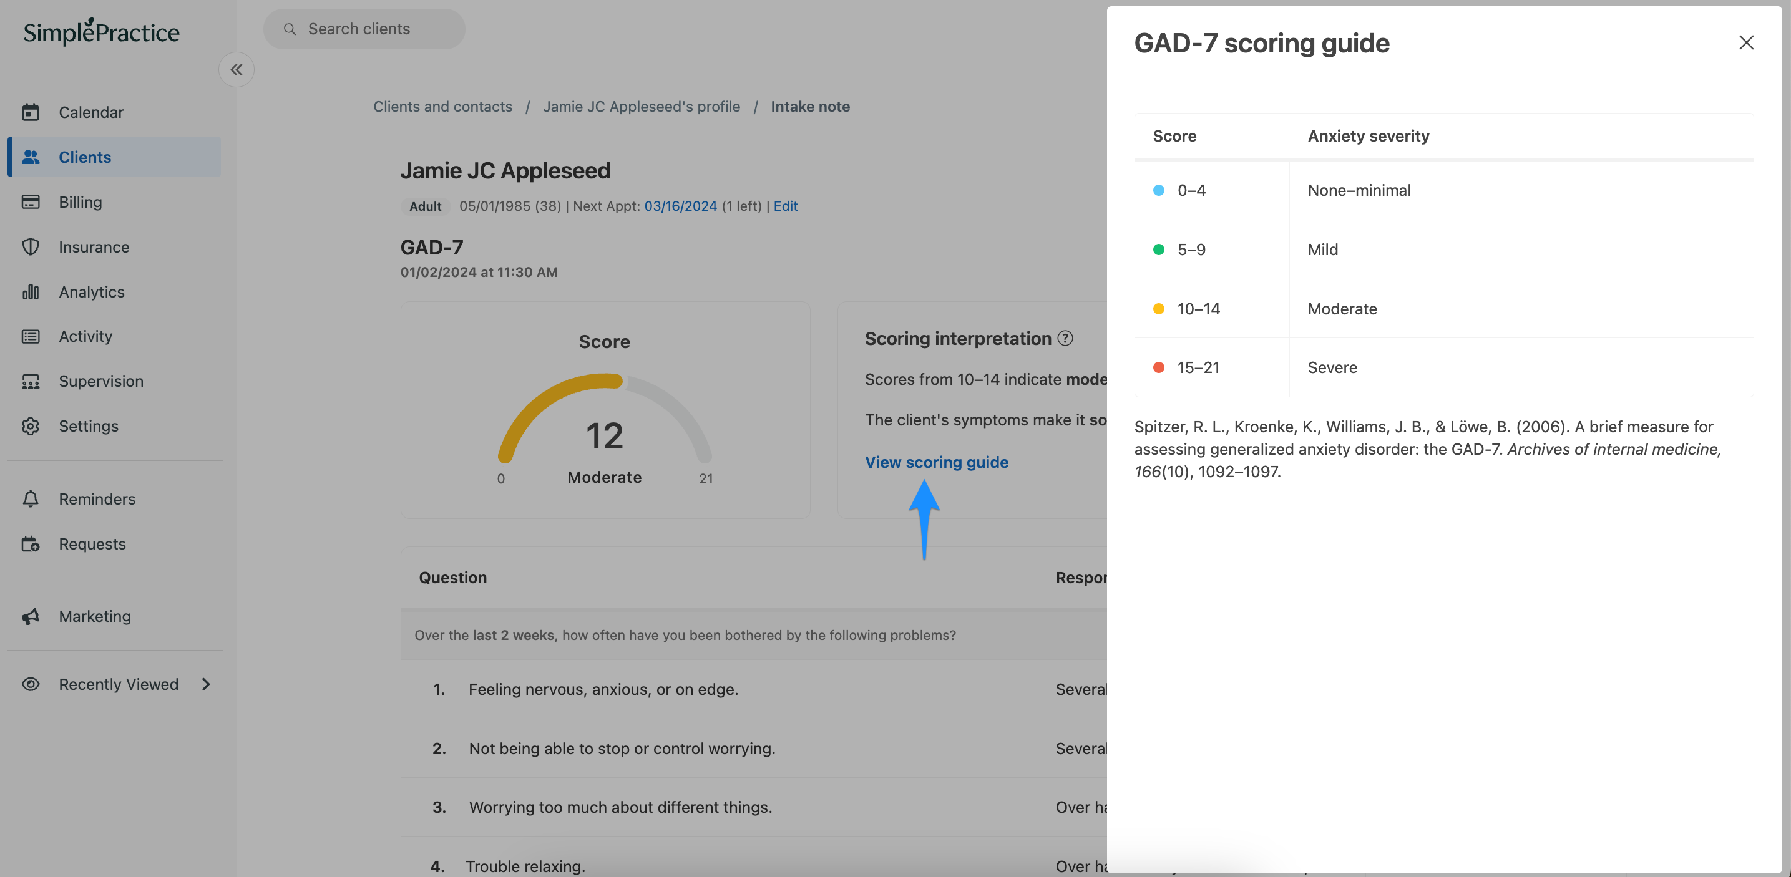Click the Adult tag badge
1791x877 pixels.
(x=425, y=206)
